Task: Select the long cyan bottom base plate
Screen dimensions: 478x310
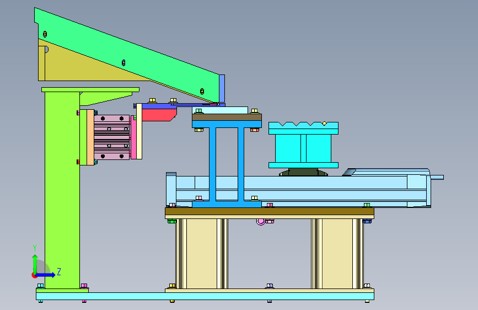Action: (x=205, y=296)
